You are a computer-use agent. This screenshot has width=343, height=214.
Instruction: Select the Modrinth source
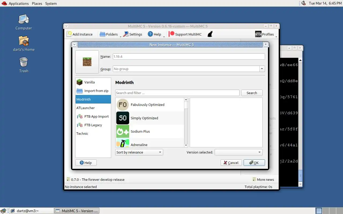click(x=93, y=99)
